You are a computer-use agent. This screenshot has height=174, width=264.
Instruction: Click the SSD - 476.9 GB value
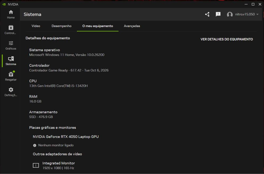pos(41,117)
